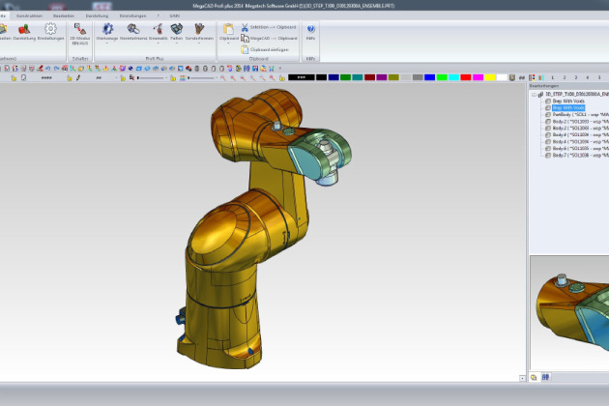Click Clipboard einfügen button
609x406 pixels.
pos(270,48)
